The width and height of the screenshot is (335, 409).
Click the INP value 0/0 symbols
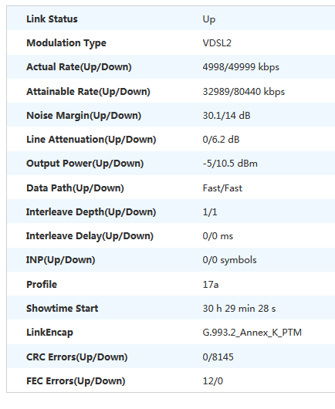pos(229,260)
